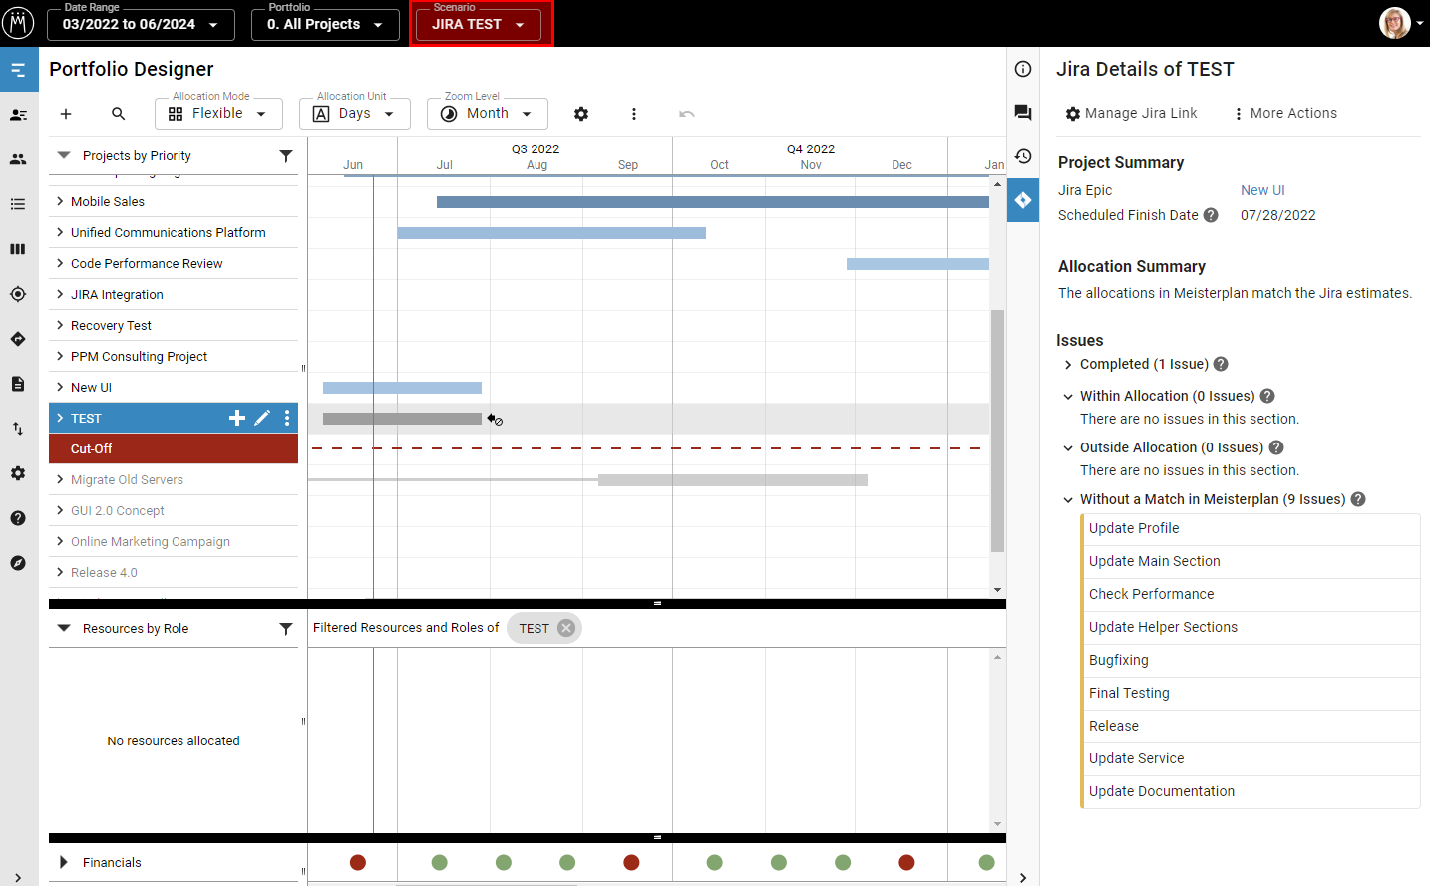Expand the JIRA Integration project
Image resolution: width=1430 pixels, height=886 pixels.
(60, 294)
